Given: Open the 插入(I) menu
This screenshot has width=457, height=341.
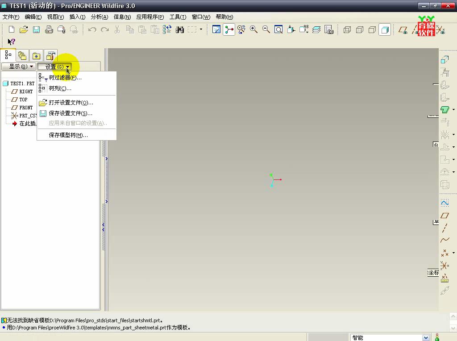Looking at the screenshot, I should (77, 17).
